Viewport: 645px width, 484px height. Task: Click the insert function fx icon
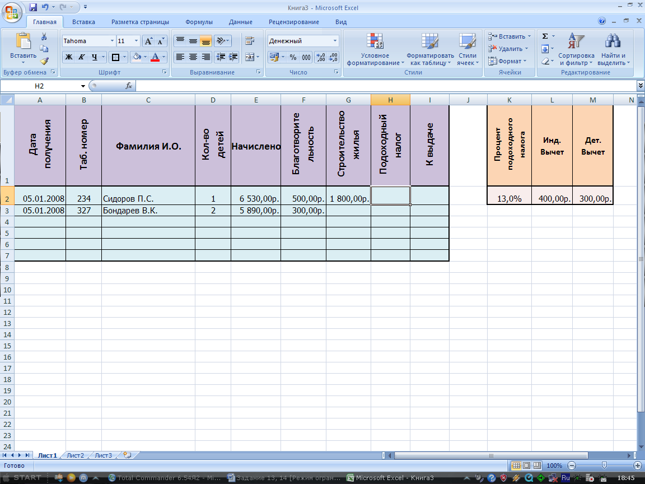(129, 86)
